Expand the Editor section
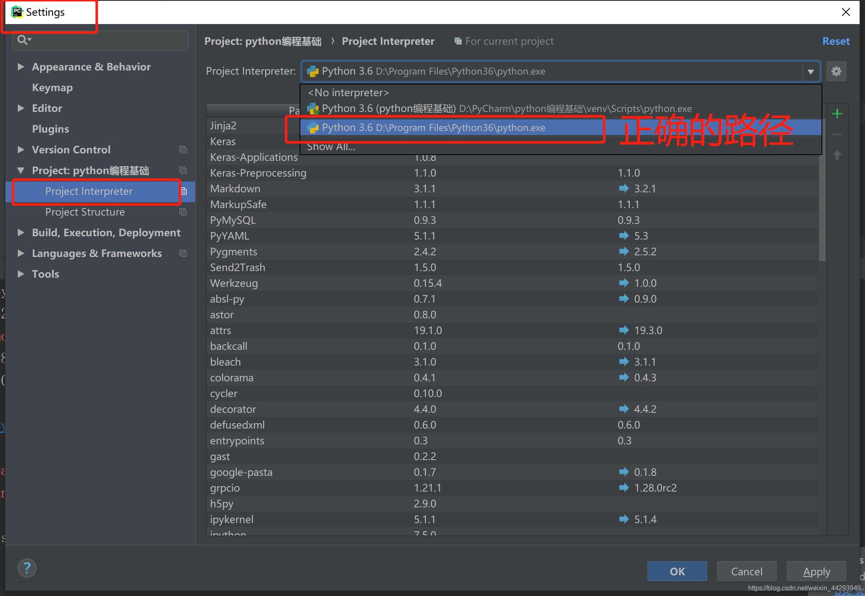865x596 pixels. click(x=21, y=108)
